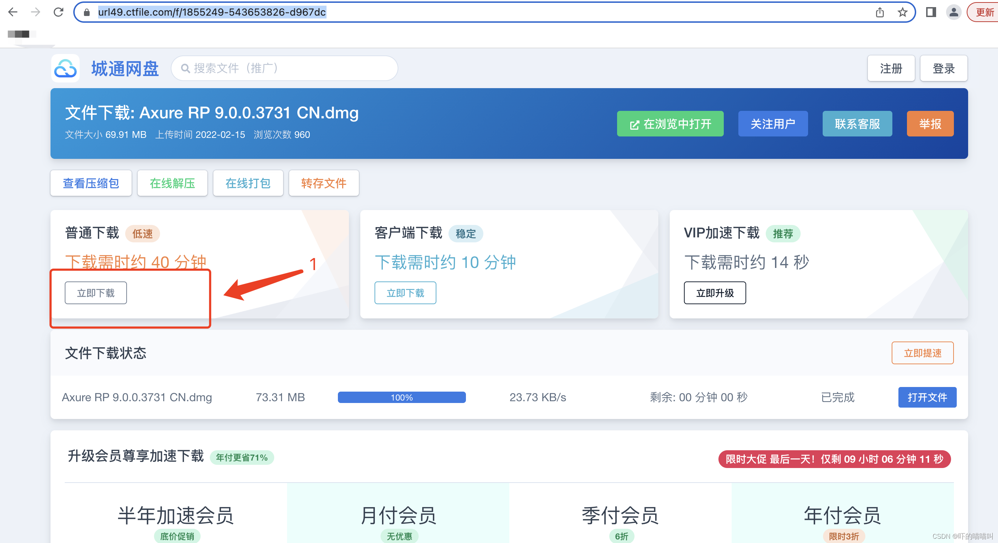Viewport: 998px width, 543px height.
Task: Click the 稳定 badge
Action: [x=465, y=233]
